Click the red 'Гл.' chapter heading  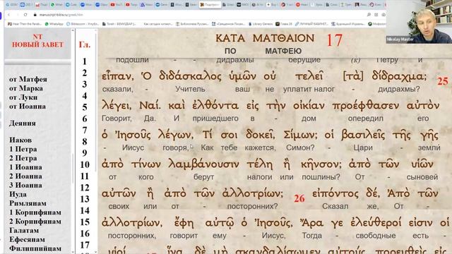[85, 44]
